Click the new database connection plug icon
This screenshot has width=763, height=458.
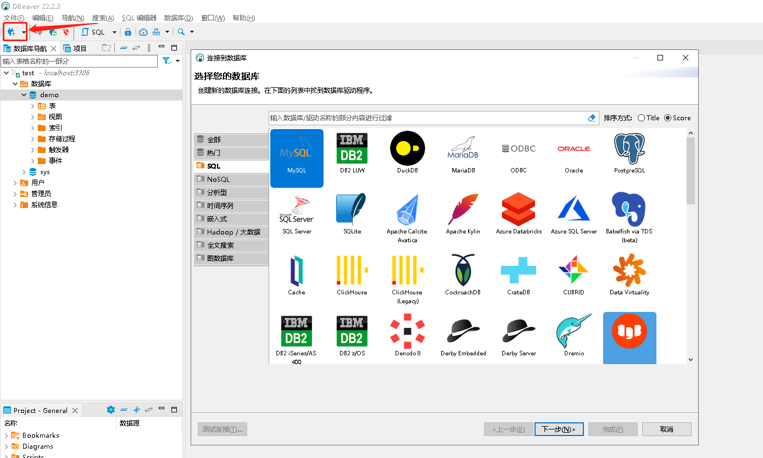point(12,32)
